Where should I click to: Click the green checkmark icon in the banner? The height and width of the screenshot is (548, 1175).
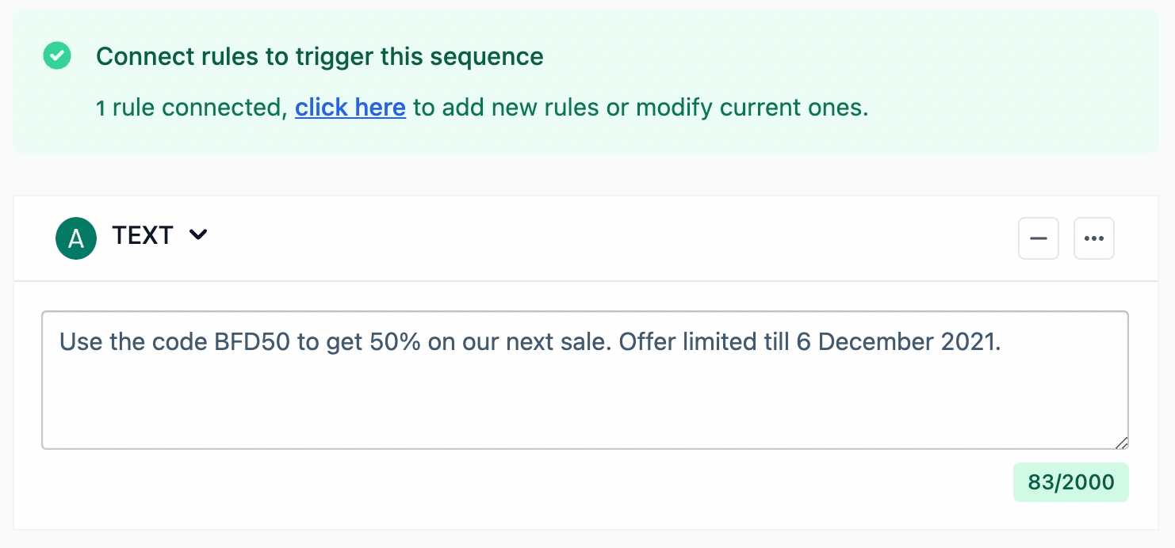click(x=57, y=56)
